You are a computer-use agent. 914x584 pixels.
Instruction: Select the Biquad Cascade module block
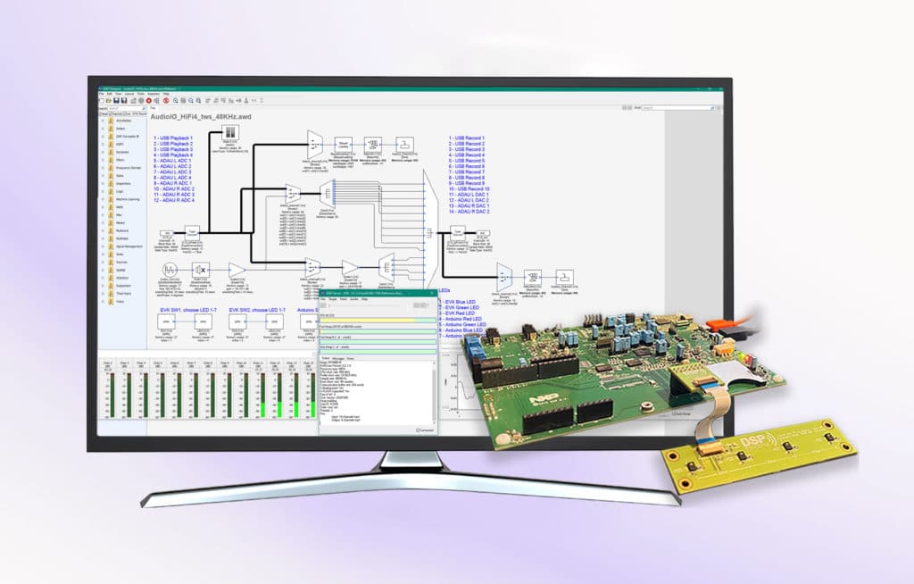click(344, 144)
